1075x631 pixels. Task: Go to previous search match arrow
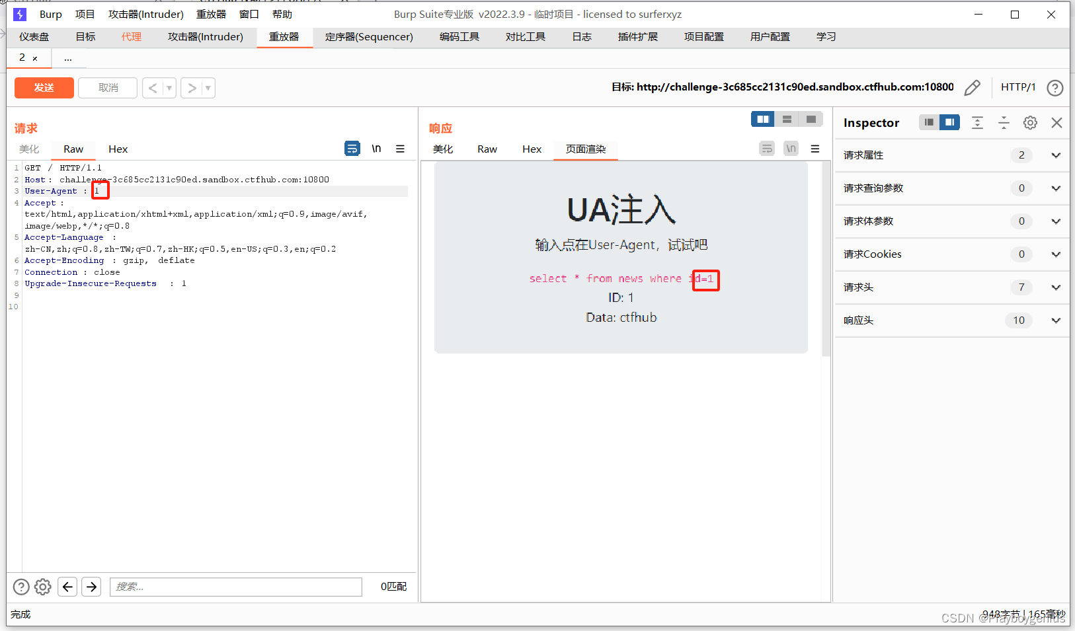point(67,587)
